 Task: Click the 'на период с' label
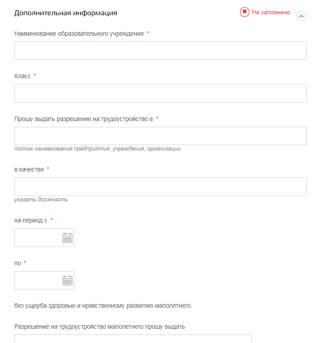31,220
